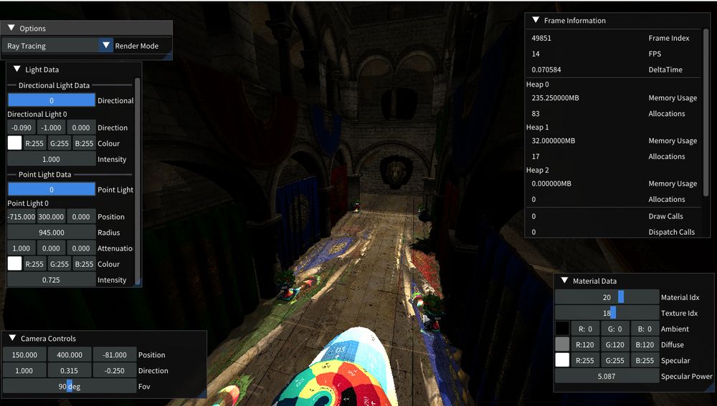Open the Specular white colour swatch
Screen dimensions: 717x406
562,360
